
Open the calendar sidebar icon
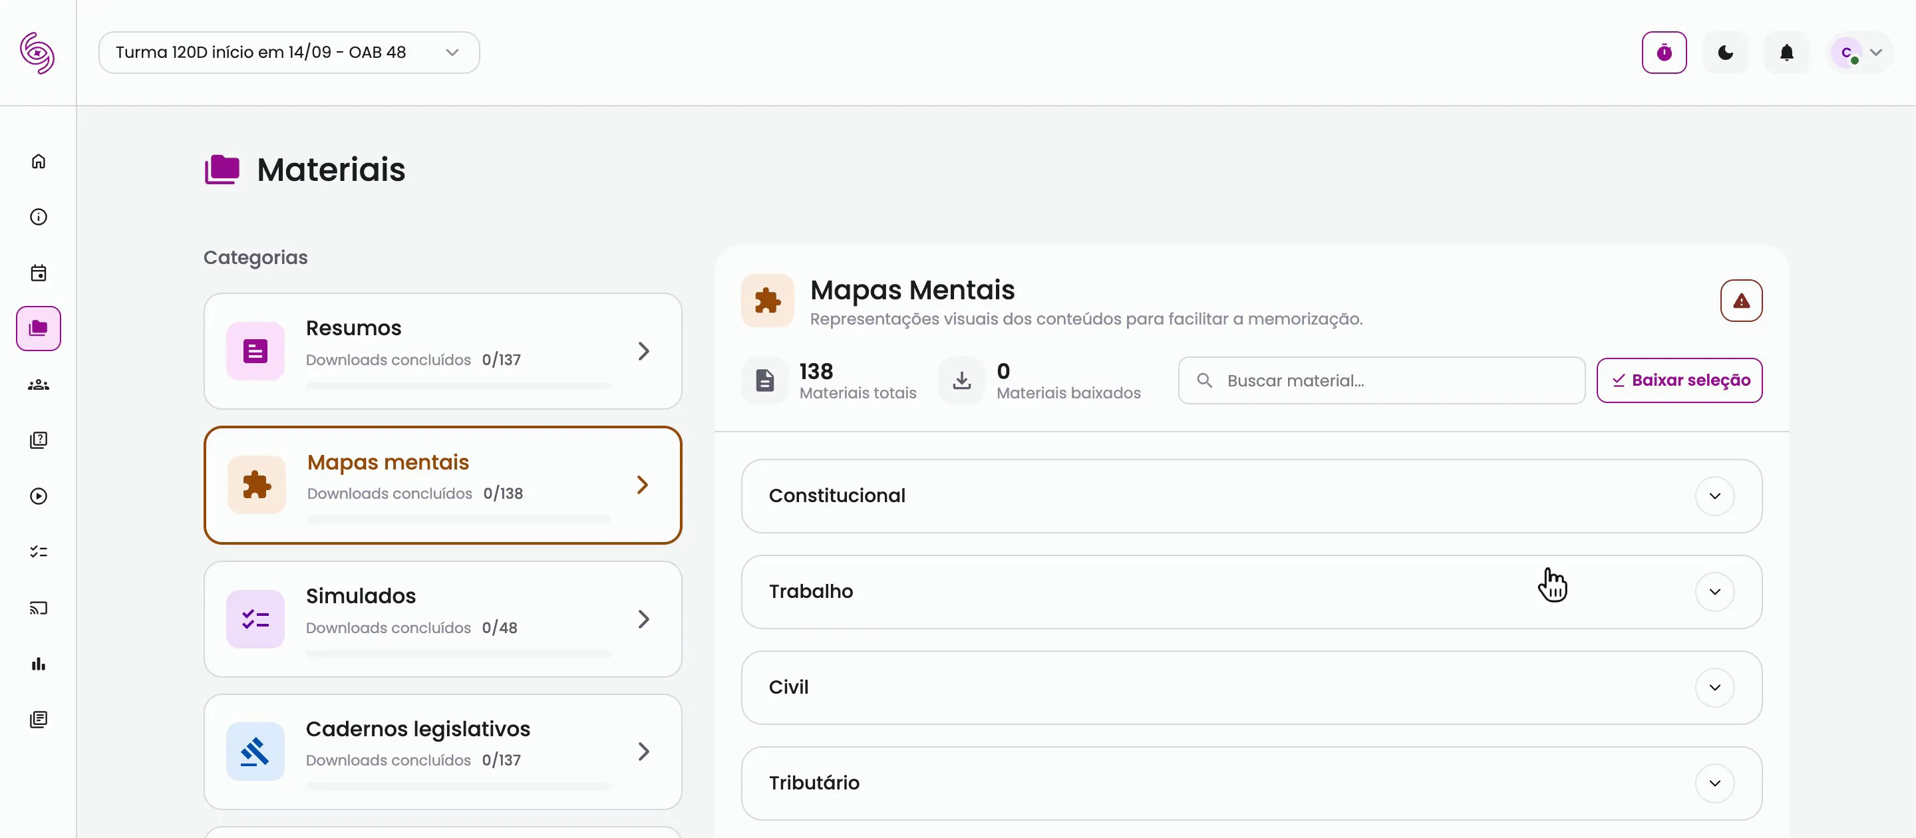[x=39, y=273]
